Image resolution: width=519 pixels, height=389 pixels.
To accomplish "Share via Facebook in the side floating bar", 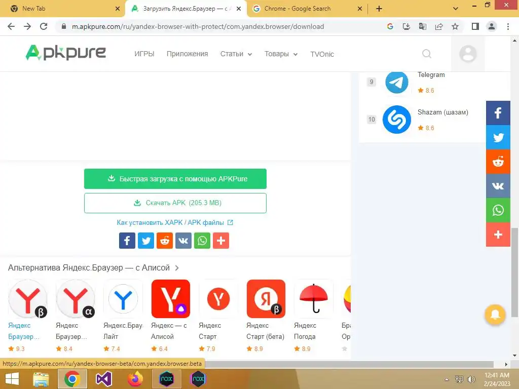I will pos(498,113).
